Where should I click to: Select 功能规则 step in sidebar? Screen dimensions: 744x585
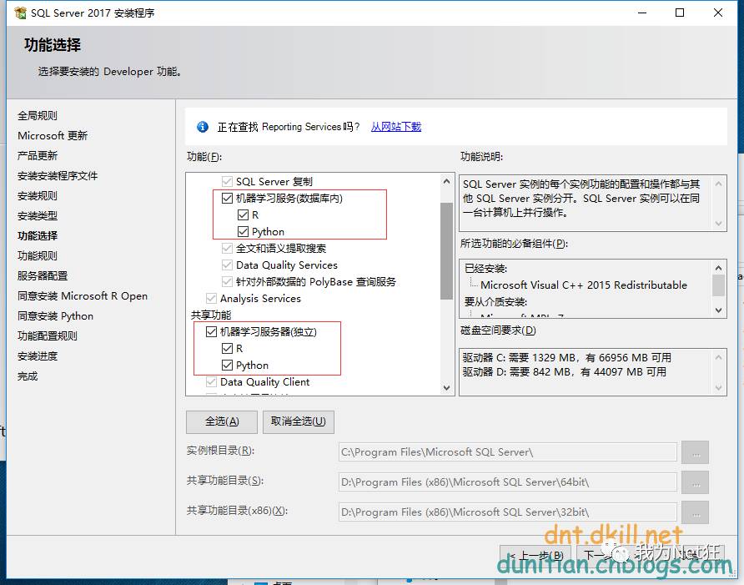pos(38,256)
